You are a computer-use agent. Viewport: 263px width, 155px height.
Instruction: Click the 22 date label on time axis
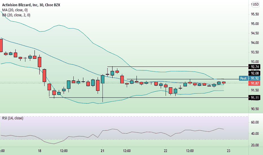pyautogui.click(x=165, y=151)
